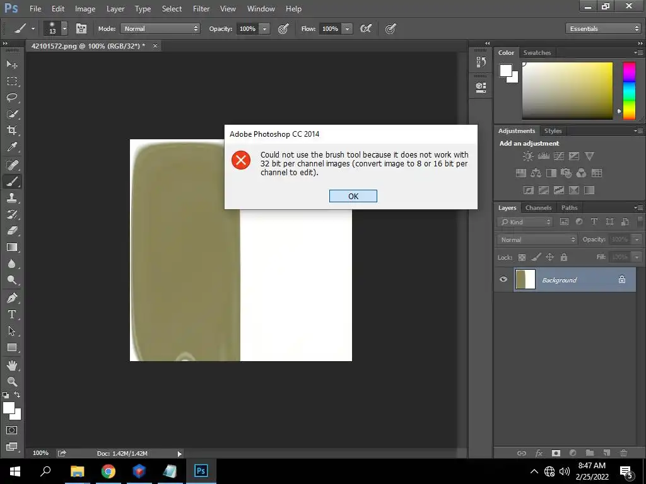Open the History panel icon
Image resolution: width=646 pixels, height=484 pixels.
coord(481,62)
